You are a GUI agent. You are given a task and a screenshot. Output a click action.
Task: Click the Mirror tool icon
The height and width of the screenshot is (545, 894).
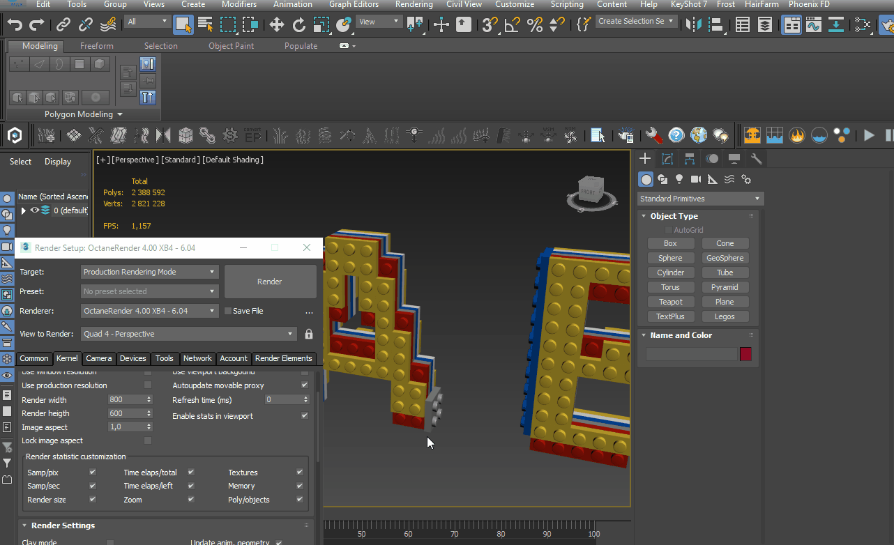point(694,25)
